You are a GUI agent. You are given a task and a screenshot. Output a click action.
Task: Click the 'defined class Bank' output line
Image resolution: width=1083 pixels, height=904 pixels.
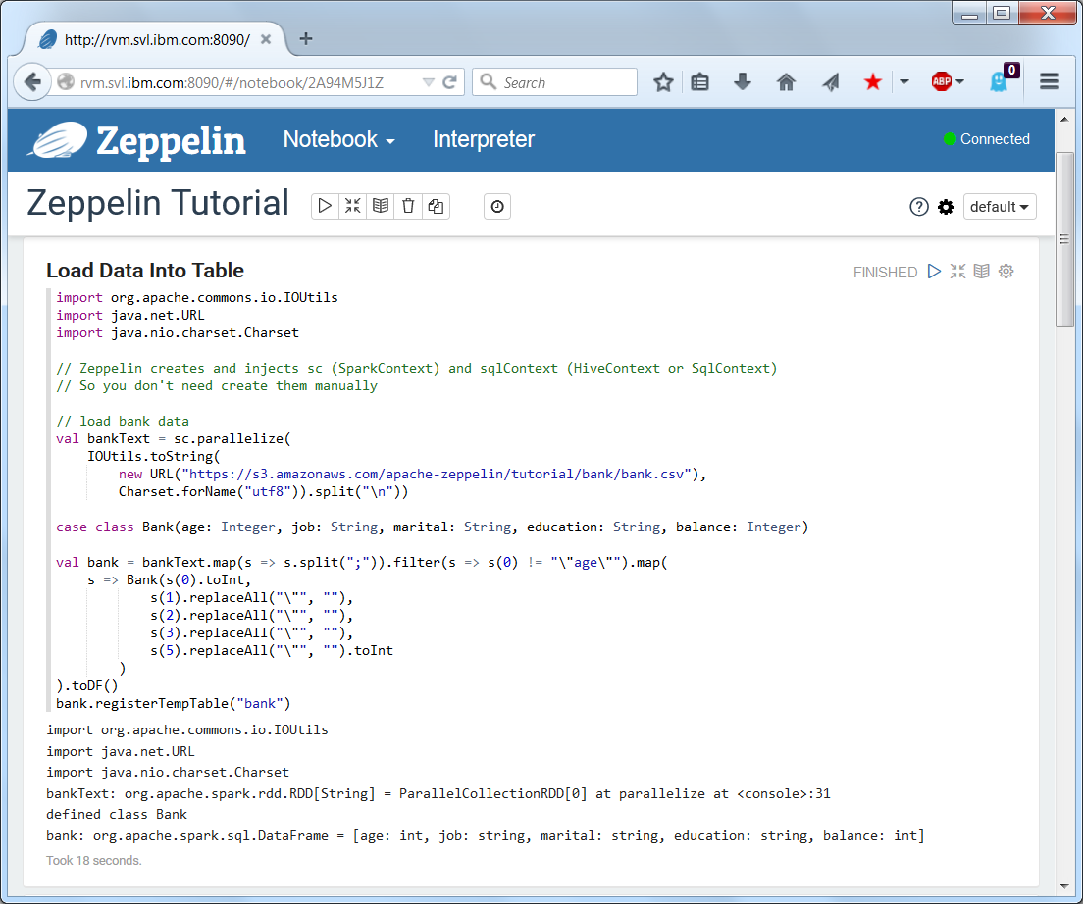point(117,815)
